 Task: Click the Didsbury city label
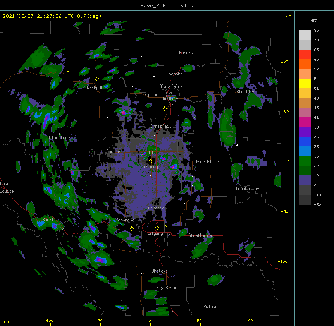coord(149,167)
